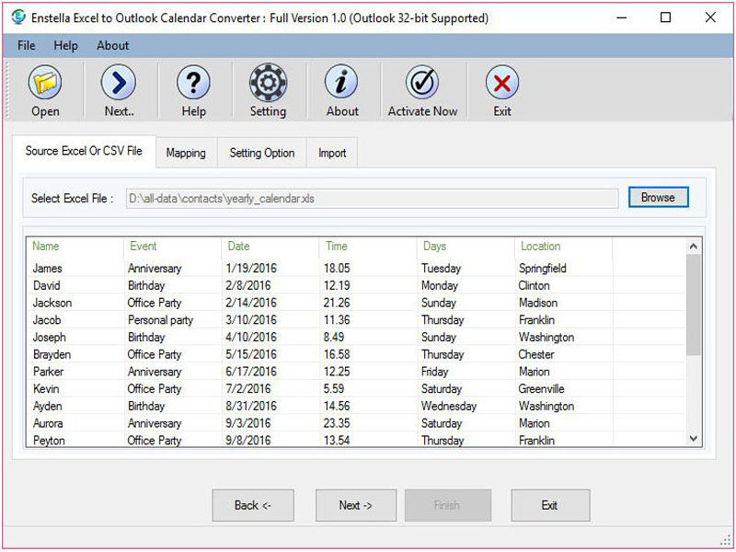This screenshot has height=552, width=736.
Task: Go to the Import tab
Action: 332,153
